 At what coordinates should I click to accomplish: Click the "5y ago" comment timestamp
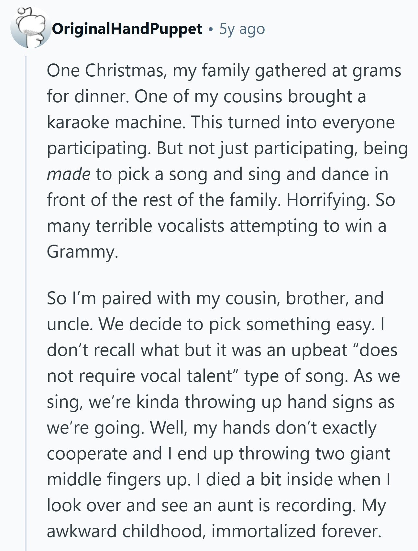242,29
